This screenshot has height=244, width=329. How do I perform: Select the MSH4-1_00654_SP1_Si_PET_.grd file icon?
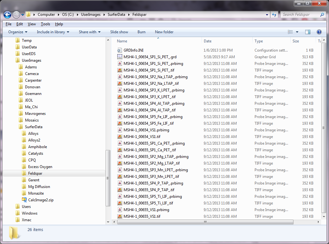[119, 57]
